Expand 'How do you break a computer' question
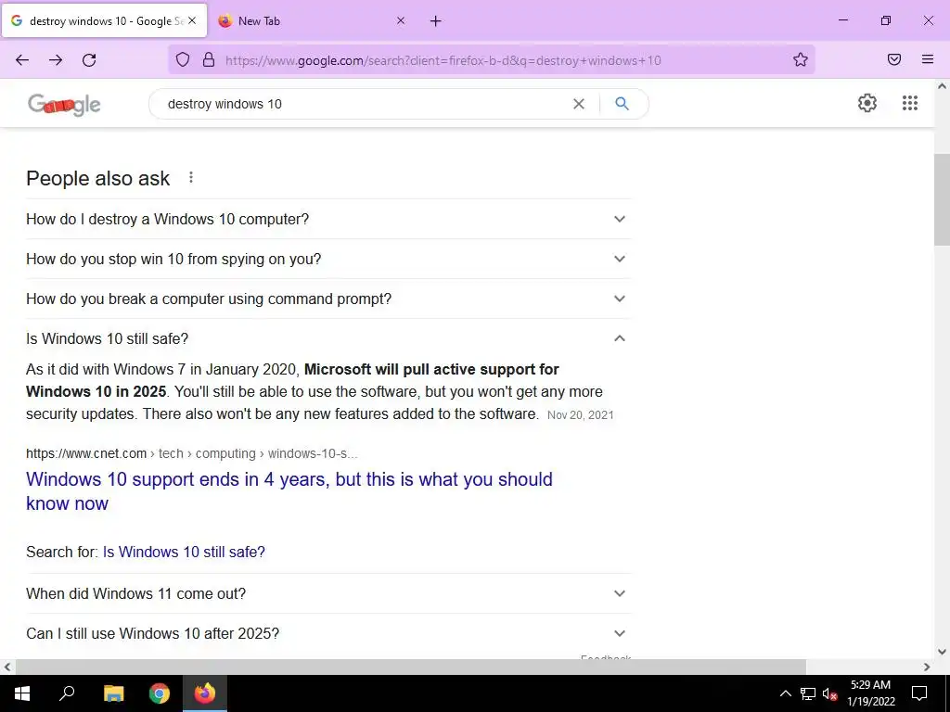 [x=328, y=299]
